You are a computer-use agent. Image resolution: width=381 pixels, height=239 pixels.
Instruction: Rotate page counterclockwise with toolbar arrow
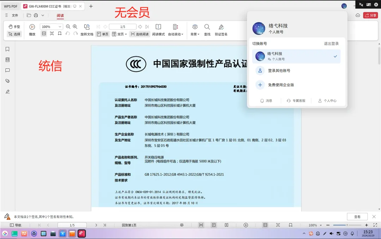point(67,33)
